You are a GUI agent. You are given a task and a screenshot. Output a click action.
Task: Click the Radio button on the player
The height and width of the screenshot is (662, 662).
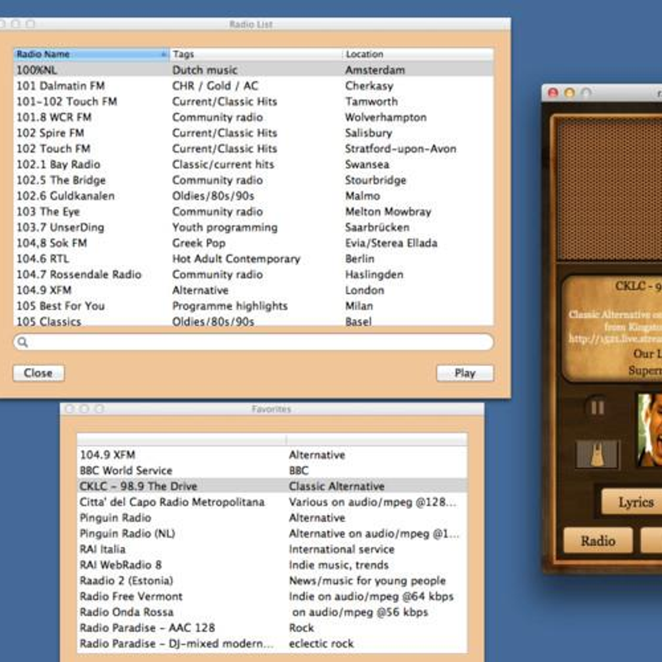[598, 541]
